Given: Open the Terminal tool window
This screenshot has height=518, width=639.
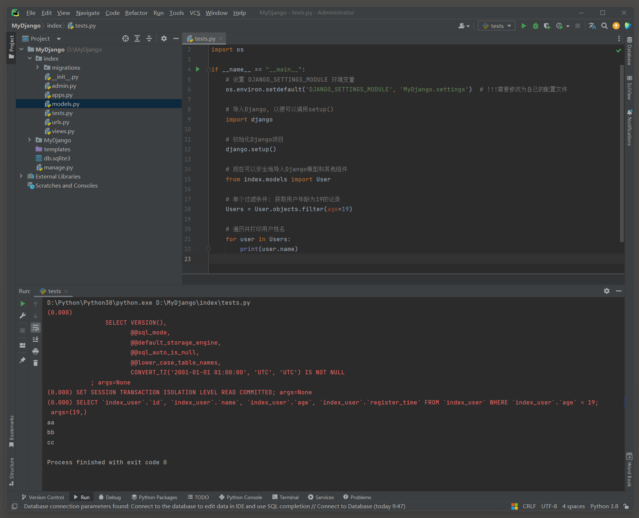Looking at the screenshot, I should (286, 497).
